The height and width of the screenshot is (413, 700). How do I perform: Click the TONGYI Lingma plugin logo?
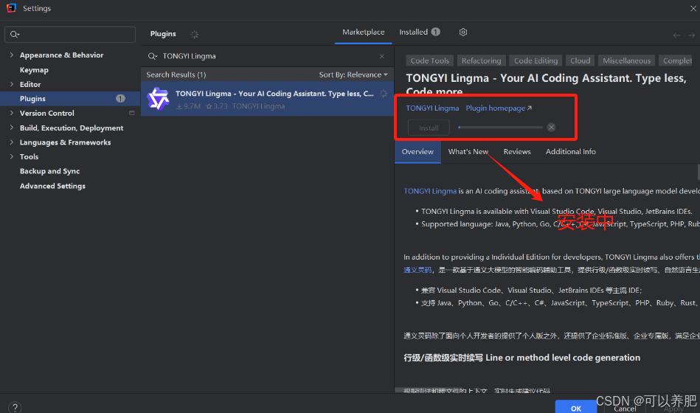(x=159, y=99)
